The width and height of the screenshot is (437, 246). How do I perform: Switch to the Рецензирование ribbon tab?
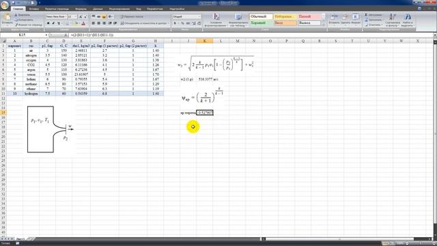119,9
